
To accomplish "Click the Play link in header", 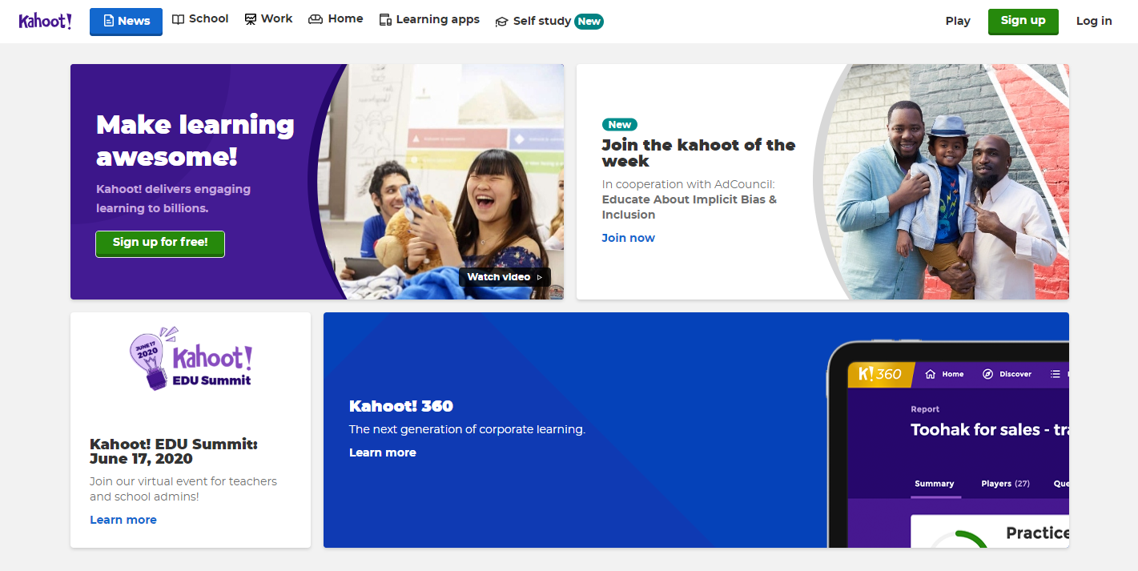I will tap(958, 22).
